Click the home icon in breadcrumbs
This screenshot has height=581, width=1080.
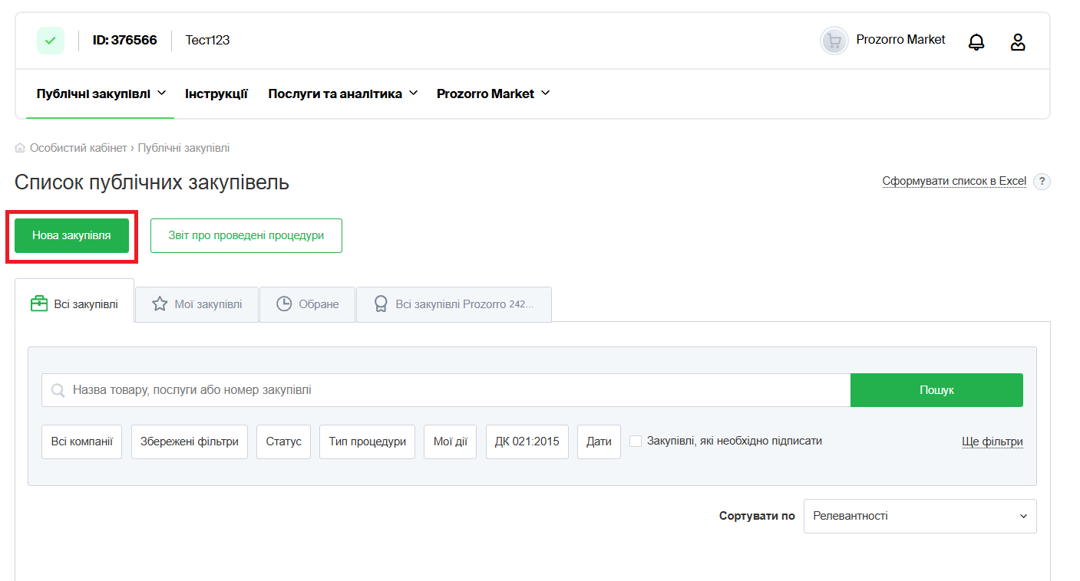[x=20, y=148]
